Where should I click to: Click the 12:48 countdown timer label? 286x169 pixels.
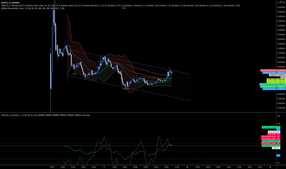pyautogui.click(x=283, y=77)
